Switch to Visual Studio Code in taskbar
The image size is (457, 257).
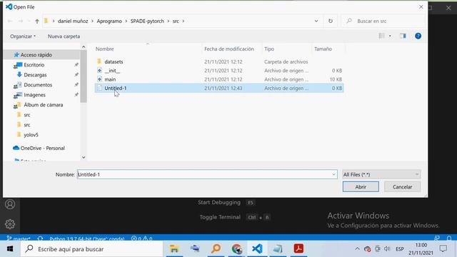tap(257, 249)
